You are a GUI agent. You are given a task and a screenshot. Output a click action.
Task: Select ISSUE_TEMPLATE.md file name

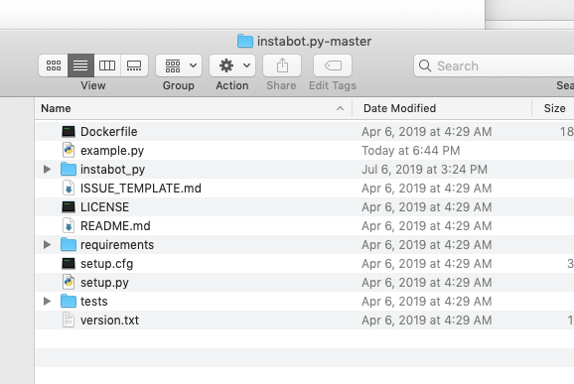tap(141, 189)
